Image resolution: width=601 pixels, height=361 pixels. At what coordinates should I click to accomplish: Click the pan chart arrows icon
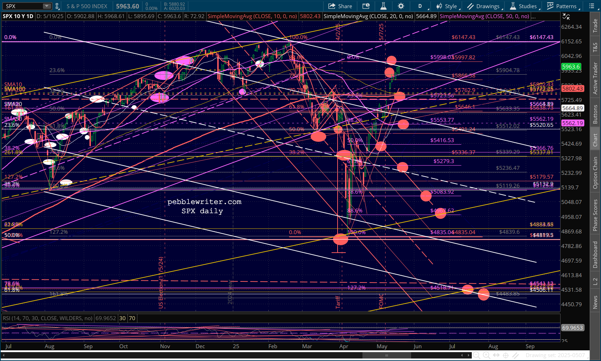point(496,355)
